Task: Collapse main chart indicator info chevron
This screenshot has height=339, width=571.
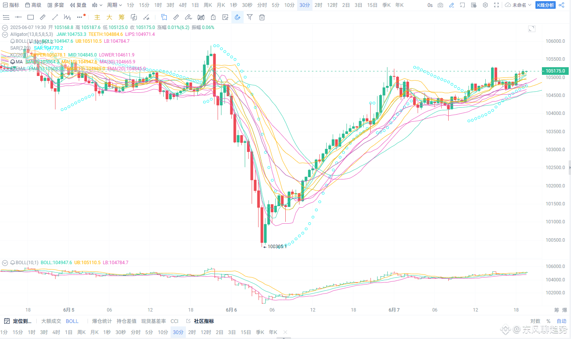Action: tap(5, 27)
